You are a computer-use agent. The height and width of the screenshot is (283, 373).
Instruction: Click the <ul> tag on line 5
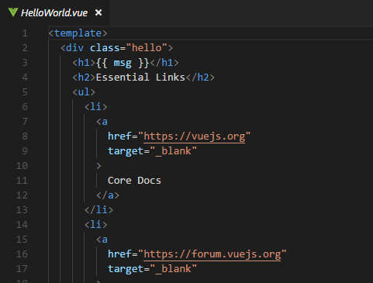pos(84,92)
